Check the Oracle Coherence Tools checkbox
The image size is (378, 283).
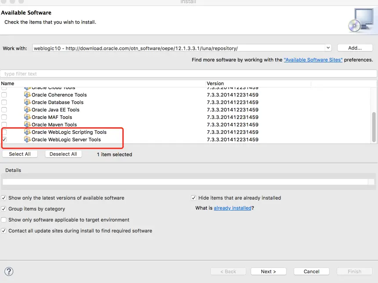[x=4, y=95]
